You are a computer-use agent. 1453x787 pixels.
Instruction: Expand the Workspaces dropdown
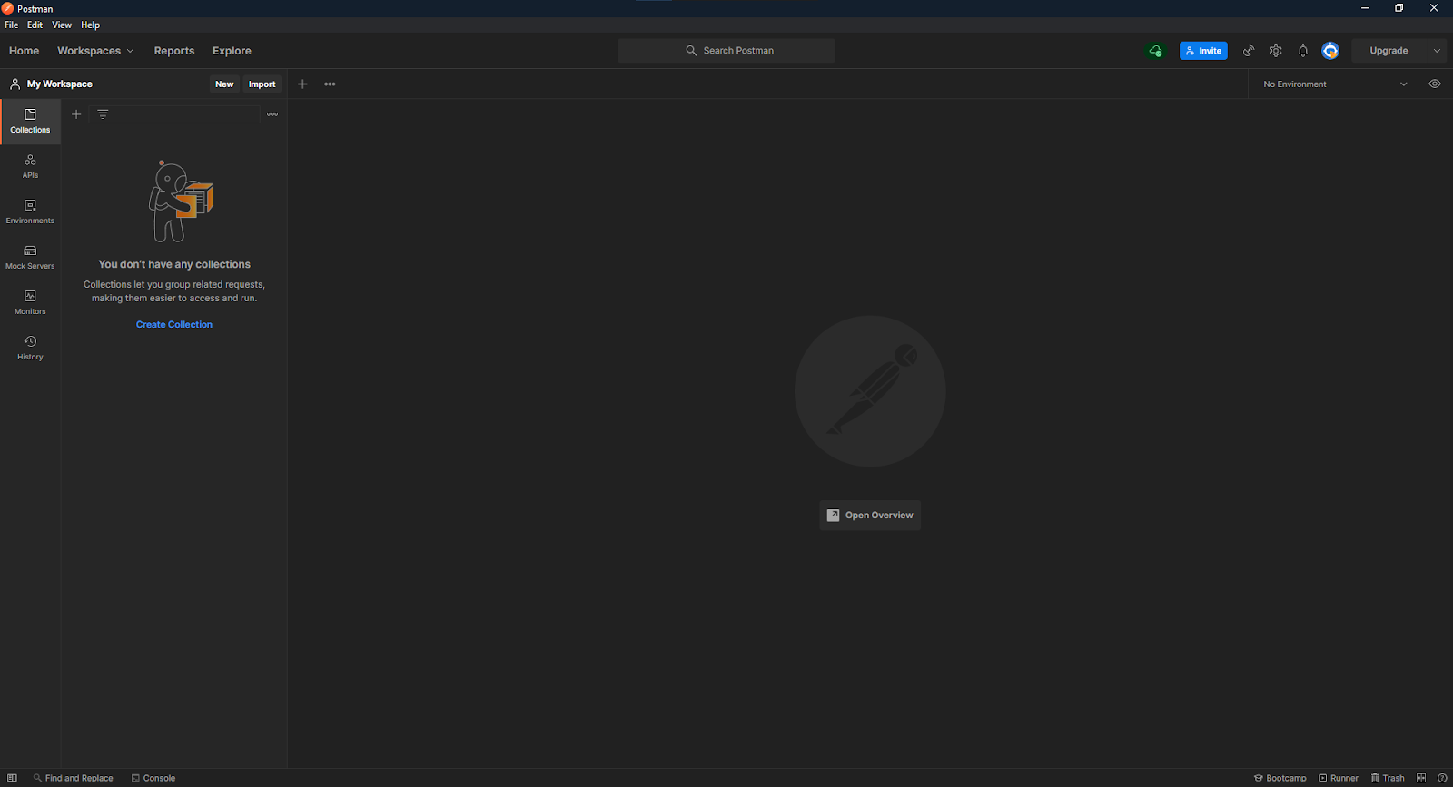point(95,51)
